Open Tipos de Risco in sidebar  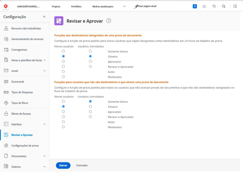tap(20, 103)
